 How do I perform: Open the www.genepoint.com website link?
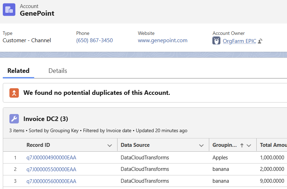click(x=163, y=40)
